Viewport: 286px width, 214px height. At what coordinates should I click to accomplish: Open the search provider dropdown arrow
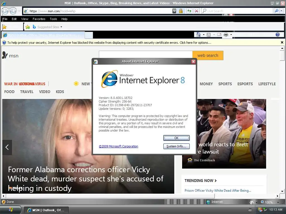click(282, 11)
